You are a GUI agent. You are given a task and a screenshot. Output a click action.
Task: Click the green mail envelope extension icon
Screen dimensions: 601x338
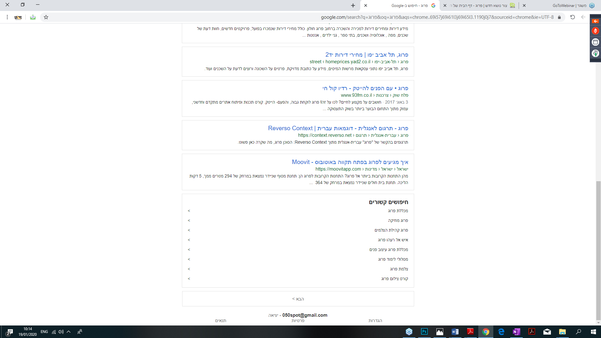33,17
